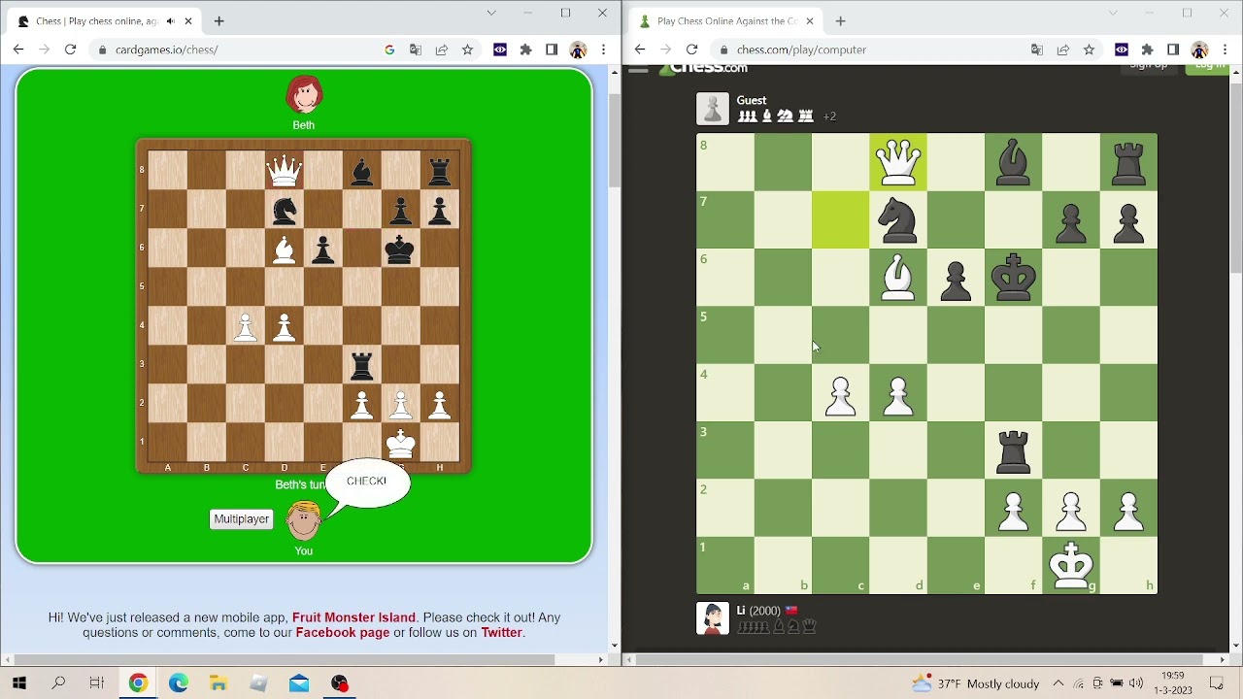This screenshot has width=1243, height=699.
Task: Select the white queen on d8 in chess.com
Action: 898,162
